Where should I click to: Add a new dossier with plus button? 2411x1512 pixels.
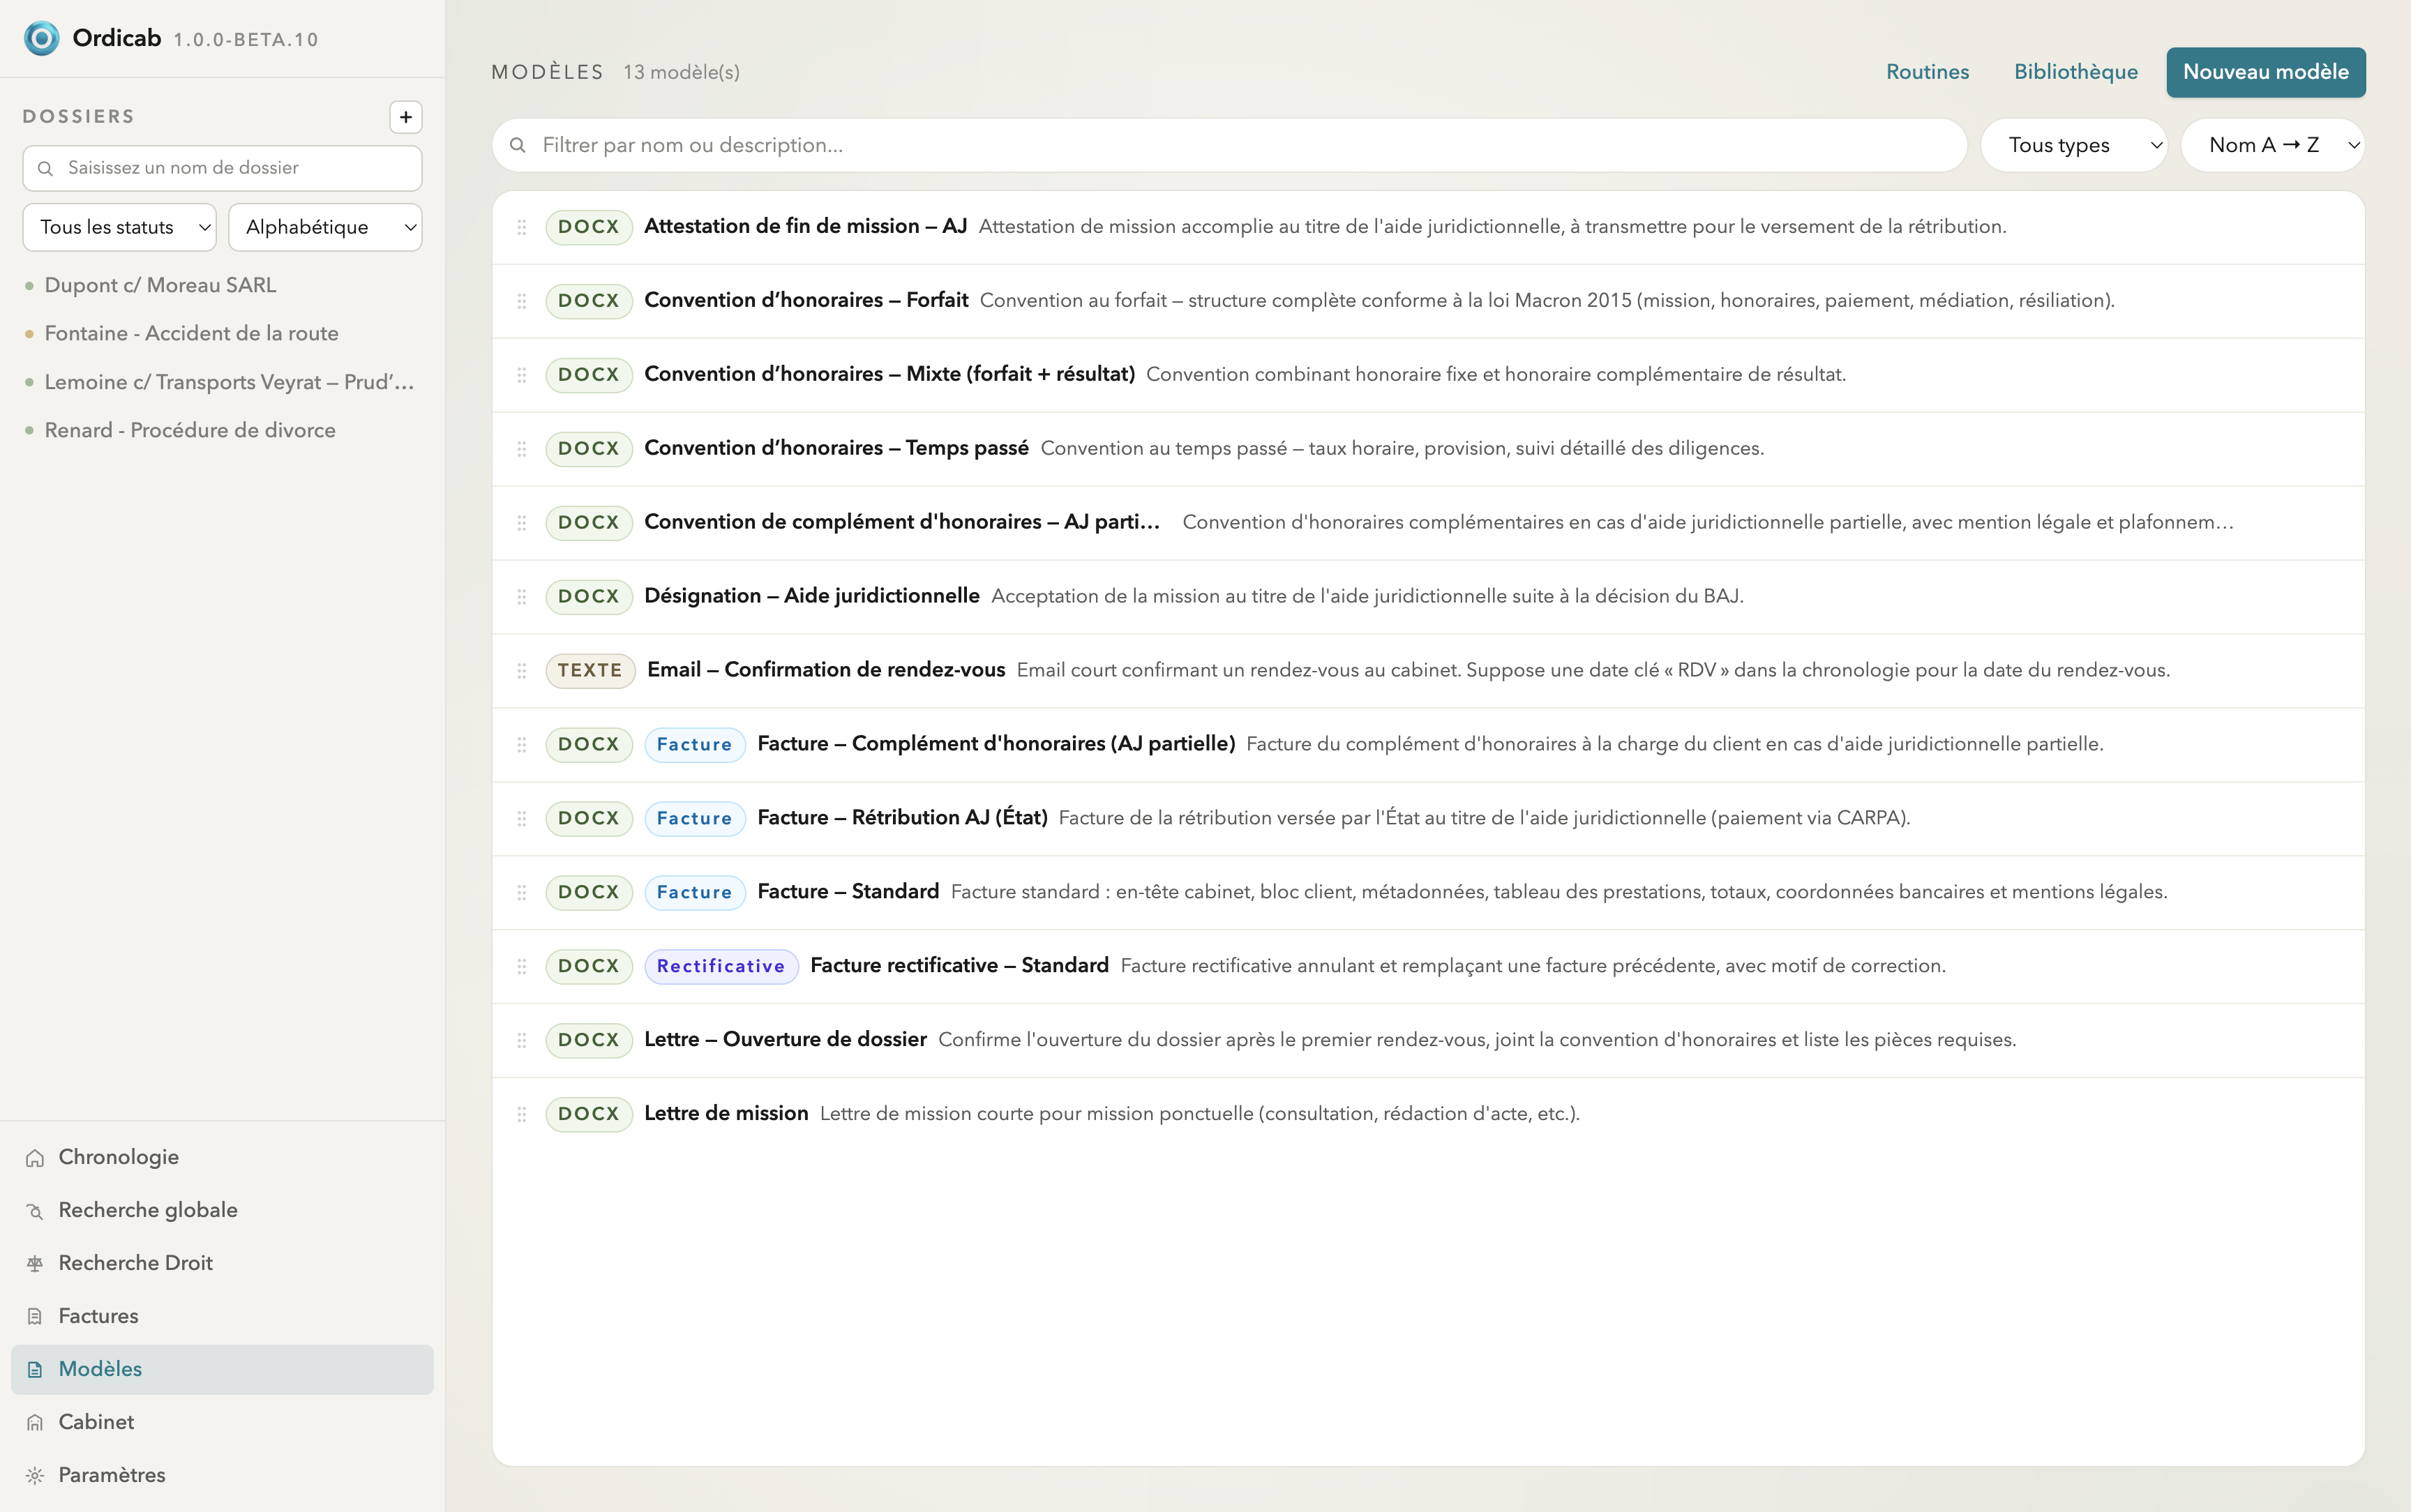point(405,117)
